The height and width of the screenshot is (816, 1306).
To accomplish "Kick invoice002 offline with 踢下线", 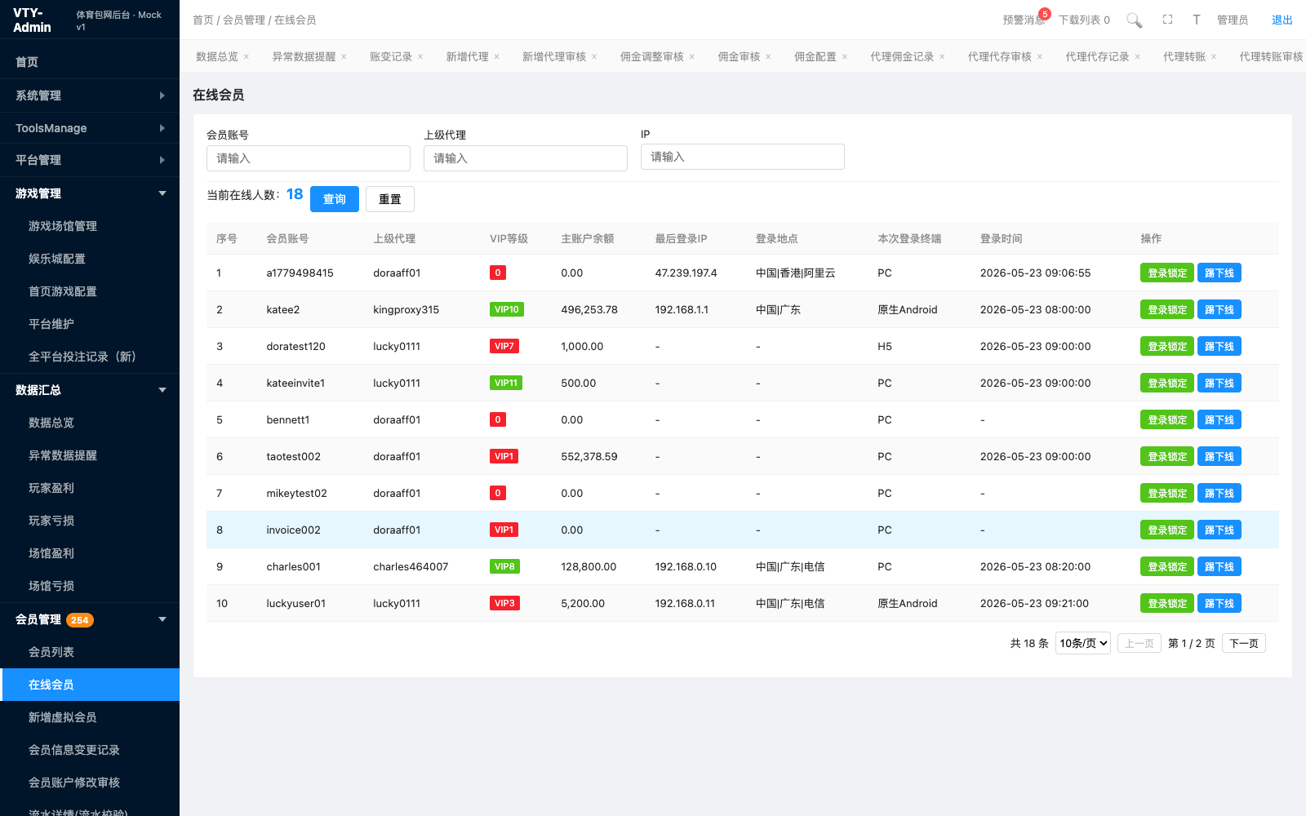I will (1219, 530).
